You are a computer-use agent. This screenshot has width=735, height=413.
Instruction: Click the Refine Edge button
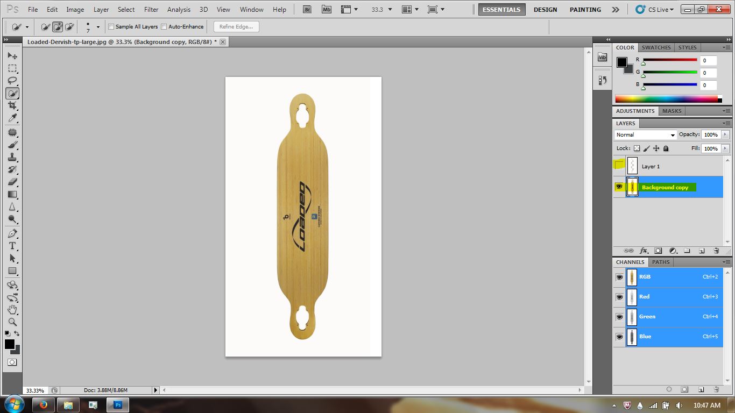tap(236, 26)
